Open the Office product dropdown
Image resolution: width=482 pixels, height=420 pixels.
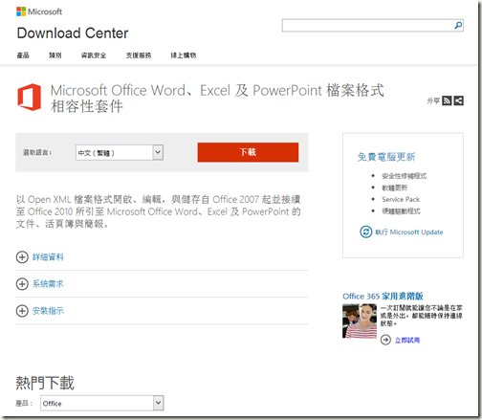(102, 403)
